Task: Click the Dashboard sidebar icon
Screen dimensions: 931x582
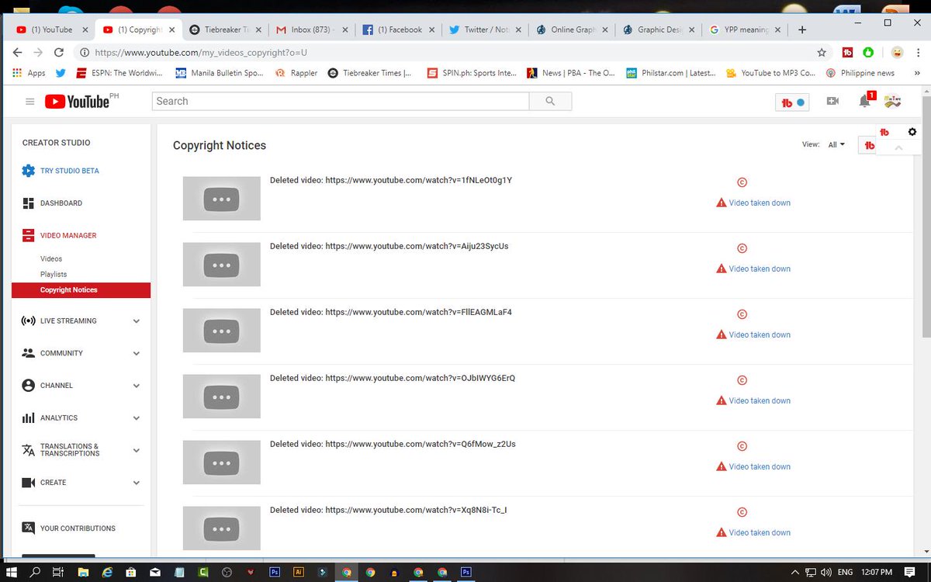Action: 29,203
